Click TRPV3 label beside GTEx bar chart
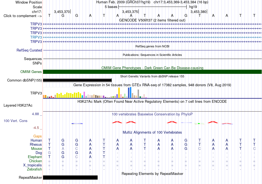The width and height of the screenshot is (262, 184). [x=36, y=93]
